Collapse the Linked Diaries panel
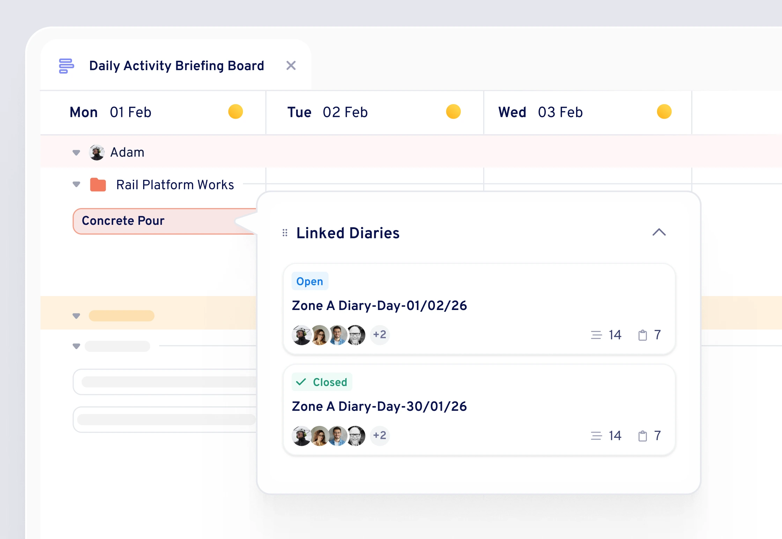Screen dimensions: 782x539 pyautogui.click(x=659, y=232)
